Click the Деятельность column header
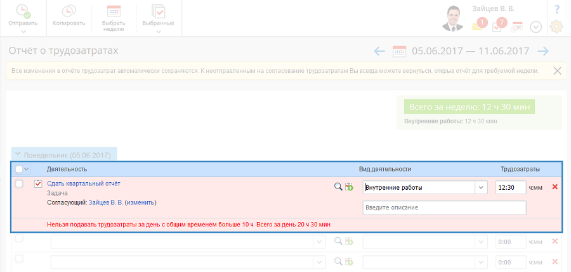Viewport: 571px width, 272px height. click(67, 169)
